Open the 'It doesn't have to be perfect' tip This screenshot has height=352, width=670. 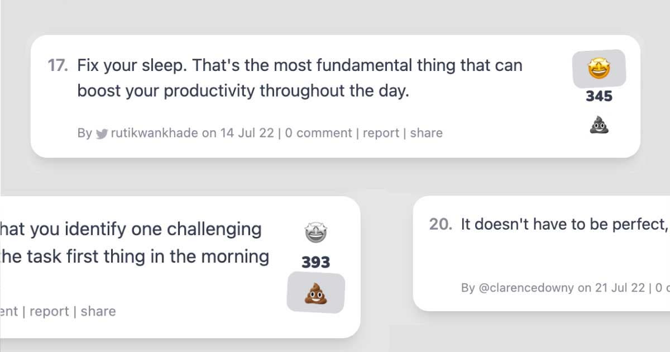click(564, 225)
